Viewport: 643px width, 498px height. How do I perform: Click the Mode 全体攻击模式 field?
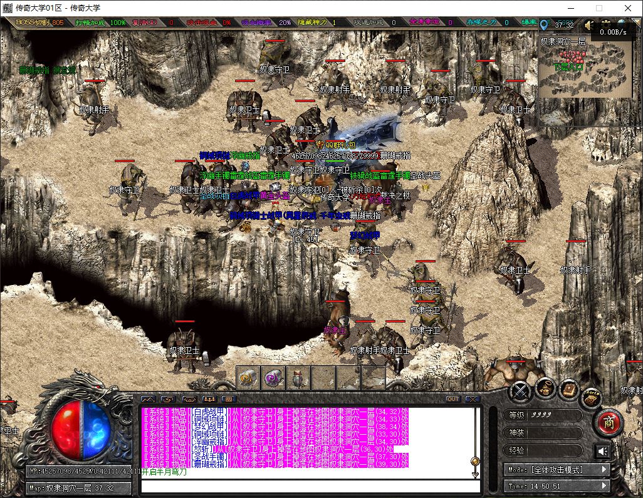point(557,470)
